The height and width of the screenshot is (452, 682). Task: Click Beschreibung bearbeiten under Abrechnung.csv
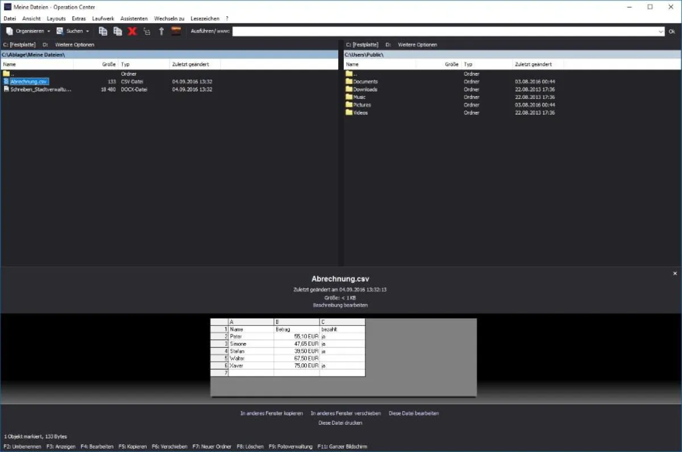pyautogui.click(x=340, y=305)
